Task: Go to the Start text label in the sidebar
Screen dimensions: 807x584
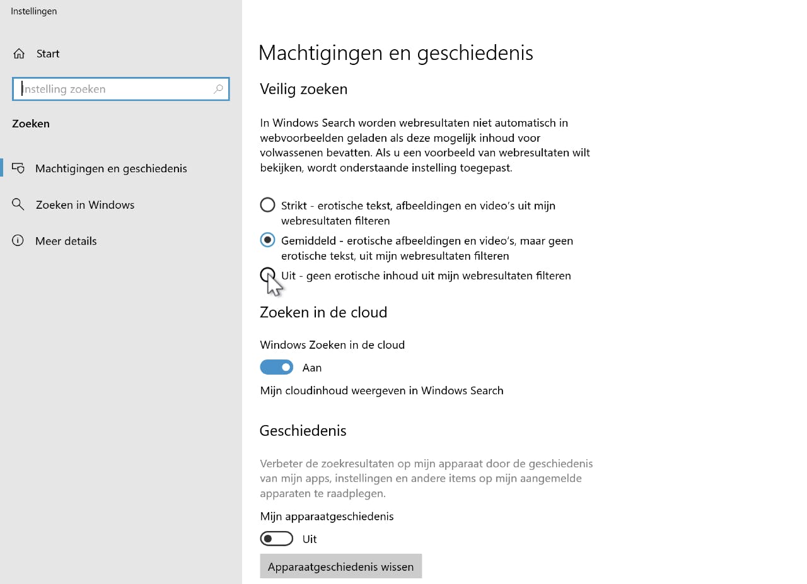Action: coord(48,54)
